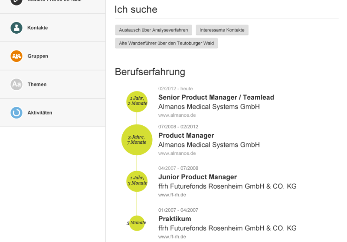Click the '1 Jahr, 2 Monate' timeline bubble
The image size is (347, 242).
click(x=137, y=101)
